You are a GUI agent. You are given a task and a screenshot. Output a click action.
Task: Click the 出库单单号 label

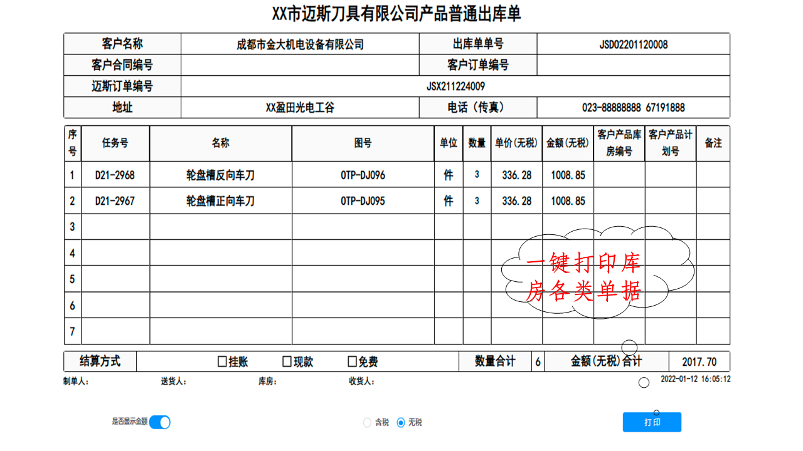tap(477, 44)
